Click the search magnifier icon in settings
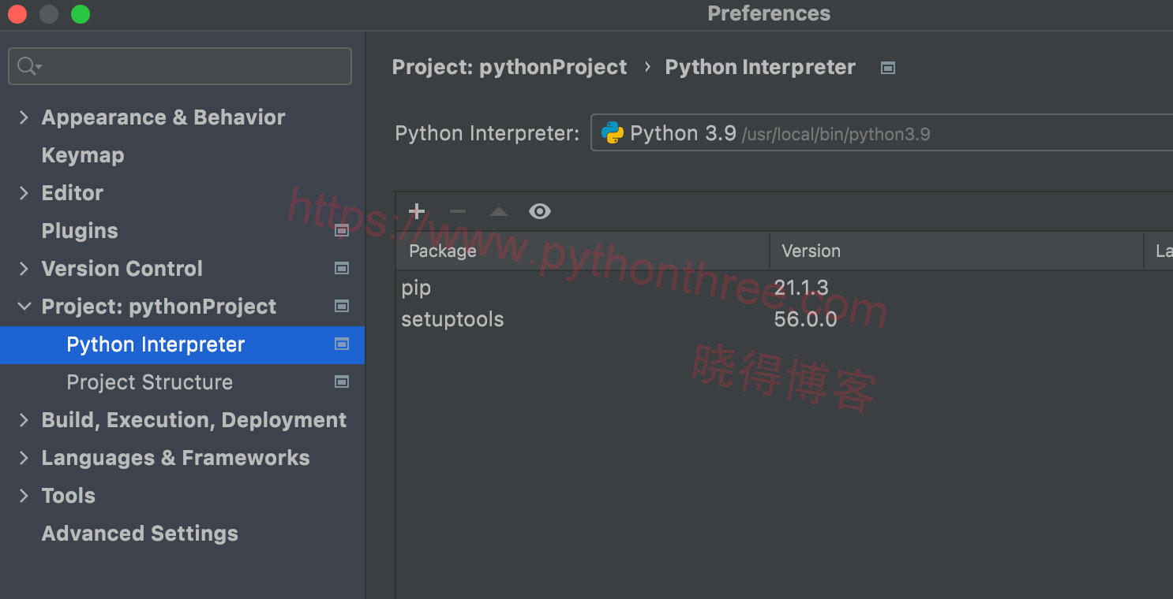The height and width of the screenshot is (599, 1173). point(28,66)
